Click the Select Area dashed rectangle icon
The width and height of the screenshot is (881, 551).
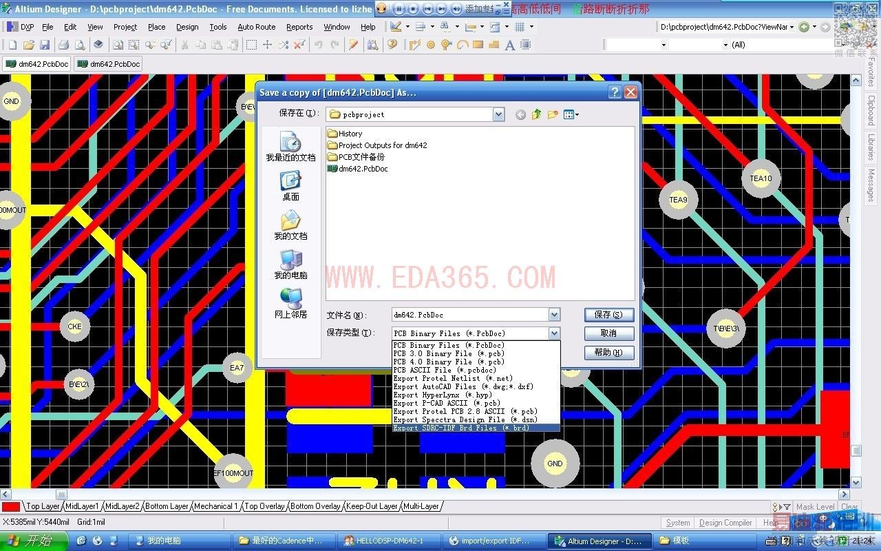coord(251,45)
